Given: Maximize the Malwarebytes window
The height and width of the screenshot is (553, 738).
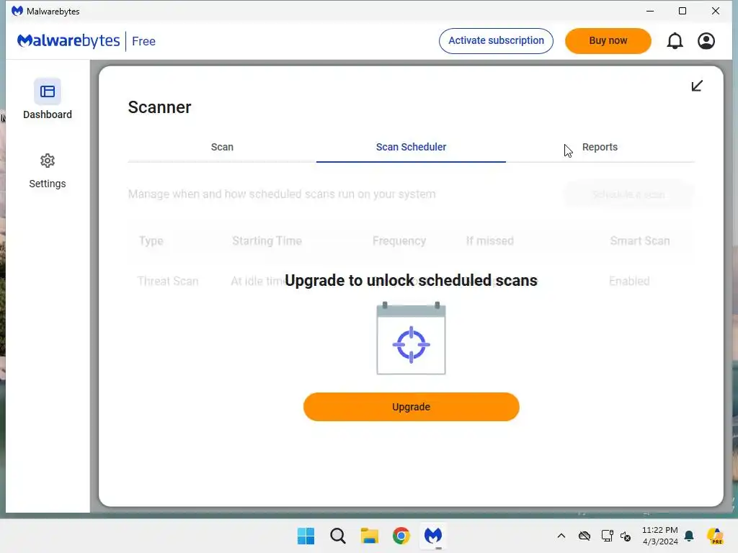Looking at the screenshot, I should pyautogui.click(x=683, y=11).
